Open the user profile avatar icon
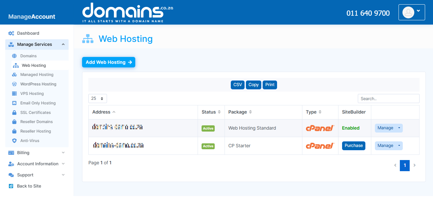Viewport: 433px width, 198px height. pyautogui.click(x=408, y=12)
